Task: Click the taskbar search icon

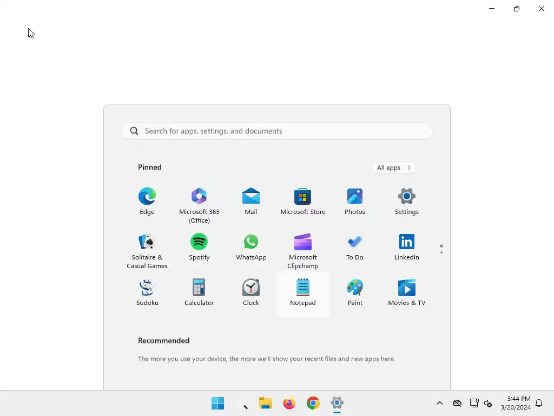Action: click(x=242, y=403)
